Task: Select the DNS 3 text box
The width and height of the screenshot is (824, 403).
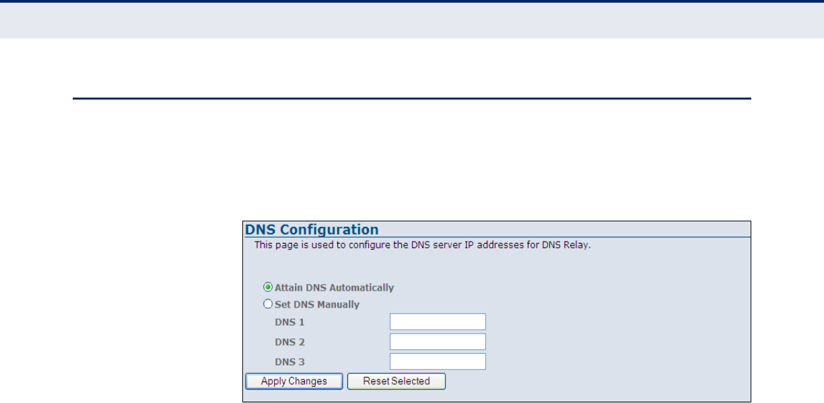Action: click(x=438, y=361)
